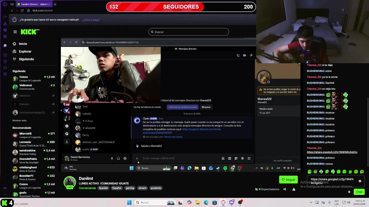
Task: Open Twitch in Opera GX sidebar
Action: pos(5,45)
